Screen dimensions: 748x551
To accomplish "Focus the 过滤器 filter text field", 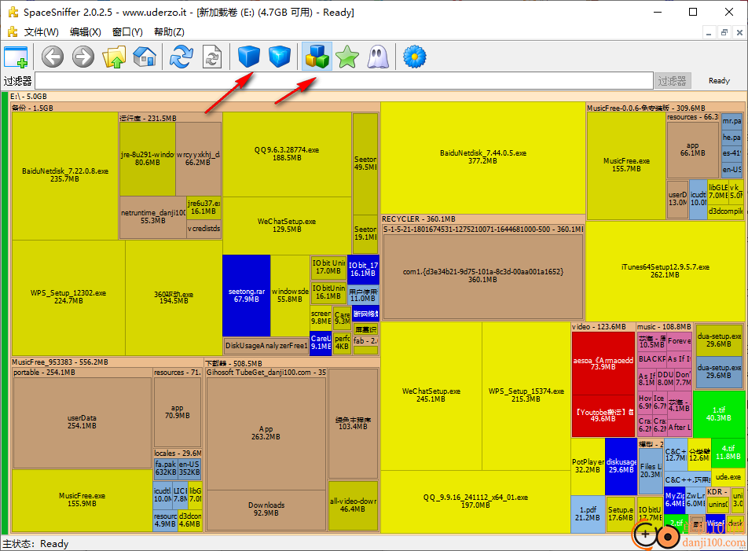I will [344, 81].
